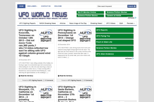The width and height of the screenshot is (154, 102).
Task: Open the Sci-Fi Movies Online green link
Action: tap(90, 12)
